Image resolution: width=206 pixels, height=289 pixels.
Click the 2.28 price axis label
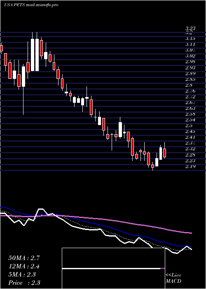[x=190, y=155]
